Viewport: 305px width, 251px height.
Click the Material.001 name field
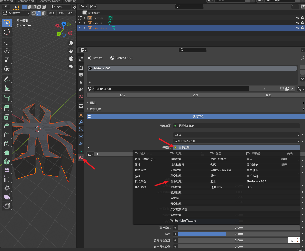pyautogui.click(x=172, y=89)
